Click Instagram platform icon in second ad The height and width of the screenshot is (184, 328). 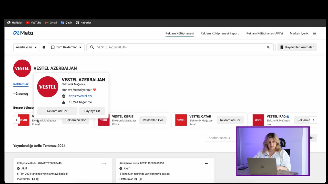[x=140, y=179]
